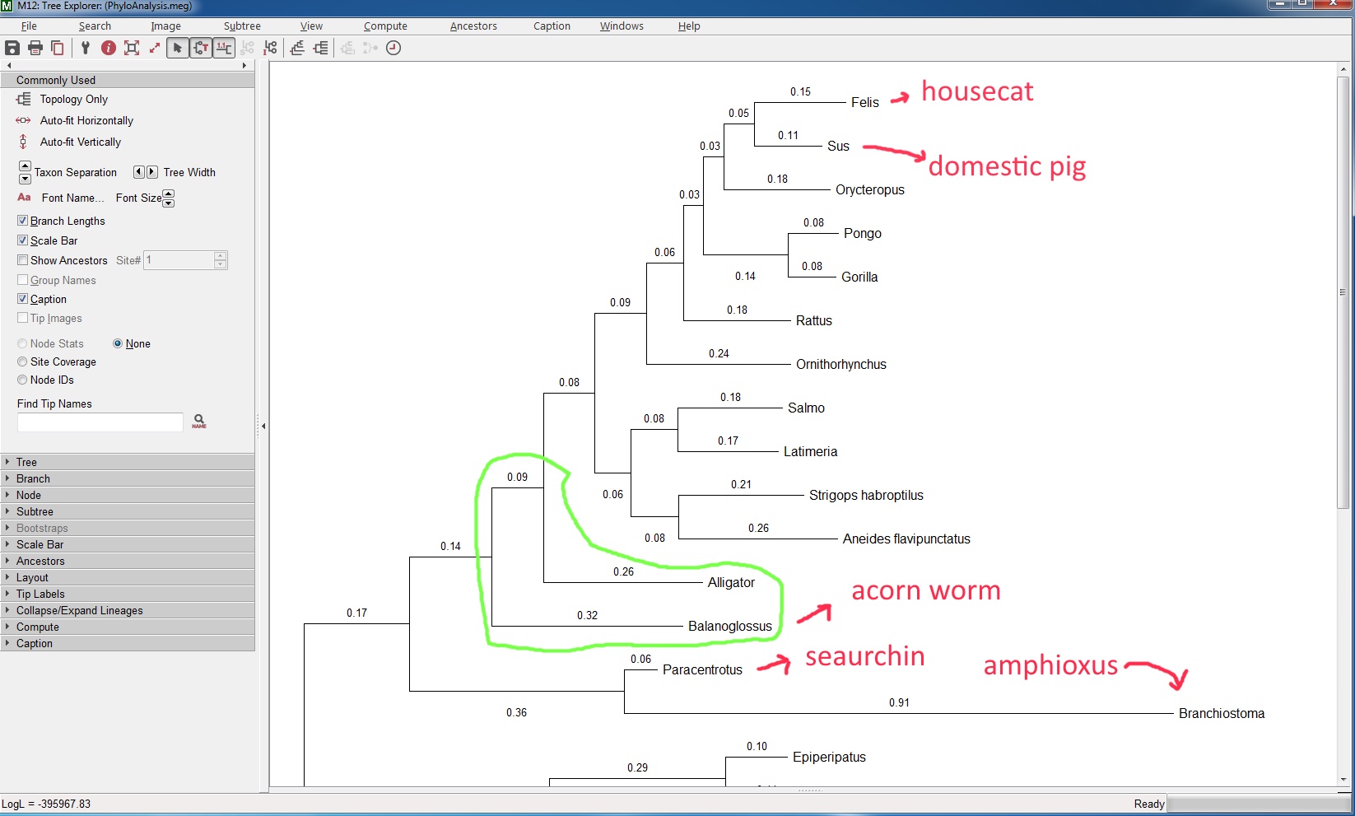Toggle the taxon names display icon
1355x816 pixels.
coord(200,48)
